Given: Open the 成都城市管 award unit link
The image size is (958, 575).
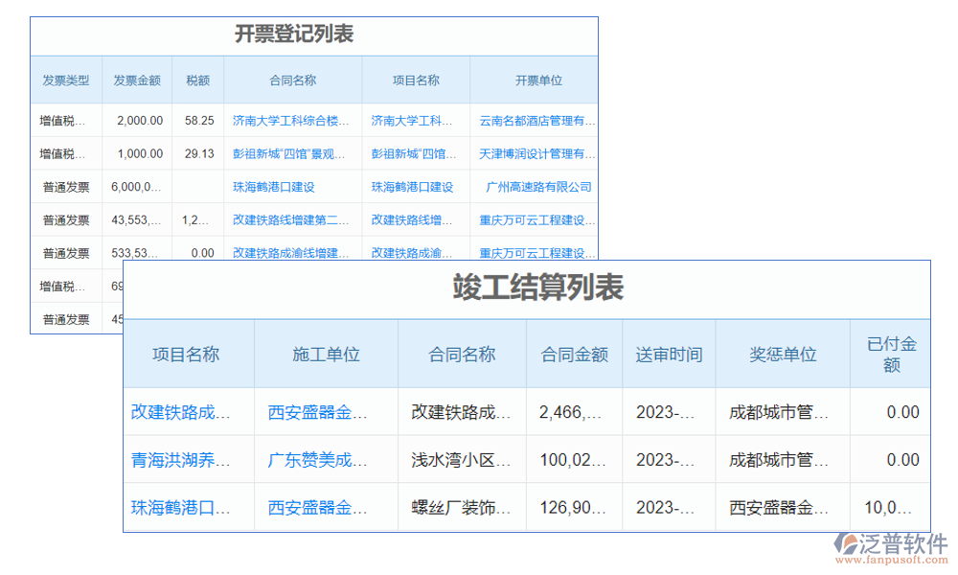Looking at the screenshot, I should [776, 411].
